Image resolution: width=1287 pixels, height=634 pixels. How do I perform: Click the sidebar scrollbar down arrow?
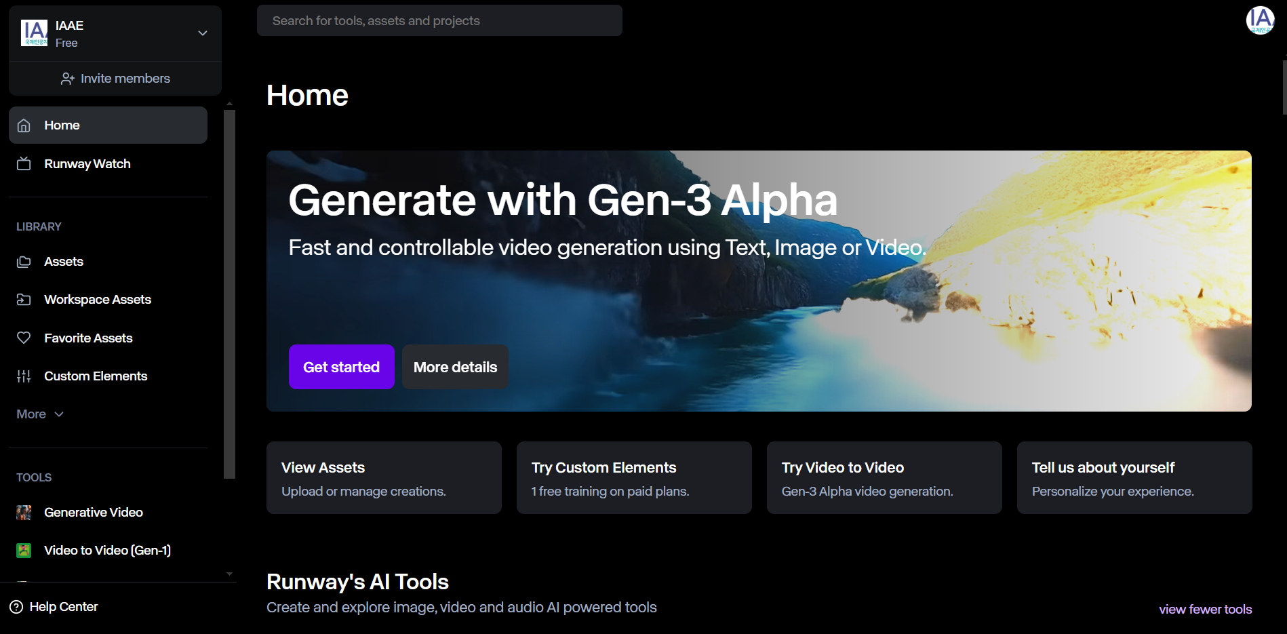click(x=229, y=574)
